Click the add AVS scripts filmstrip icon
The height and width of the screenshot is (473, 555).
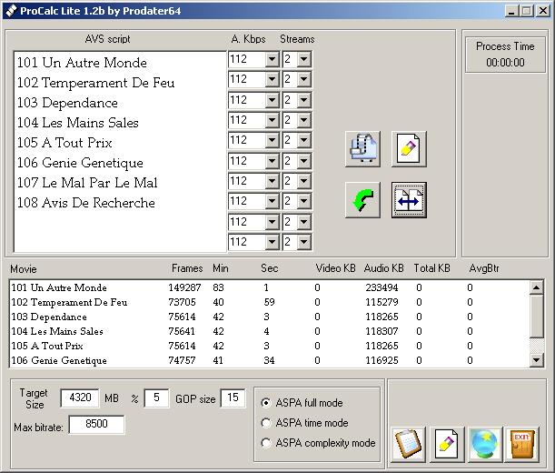(x=362, y=148)
